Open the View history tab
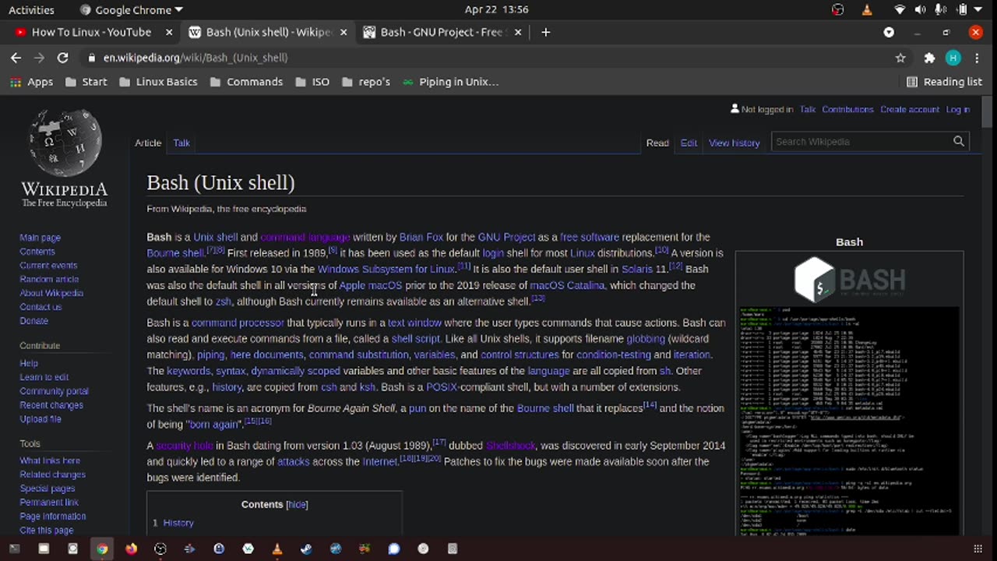Image resolution: width=997 pixels, height=561 pixels. coord(734,143)
